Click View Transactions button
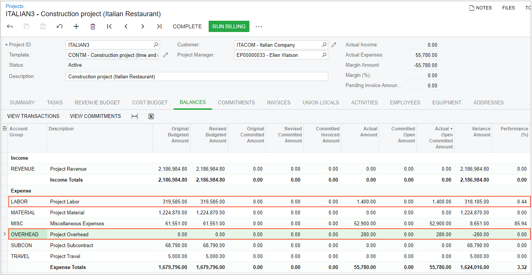 [33, 116]
